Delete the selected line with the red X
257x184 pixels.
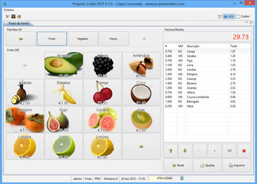coord(244,151)
